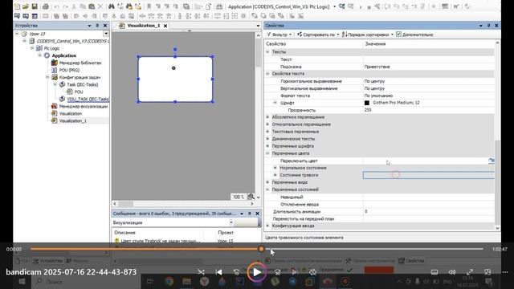Toggle the Дополнительно checkbox
514x289 pixels.
398,34
